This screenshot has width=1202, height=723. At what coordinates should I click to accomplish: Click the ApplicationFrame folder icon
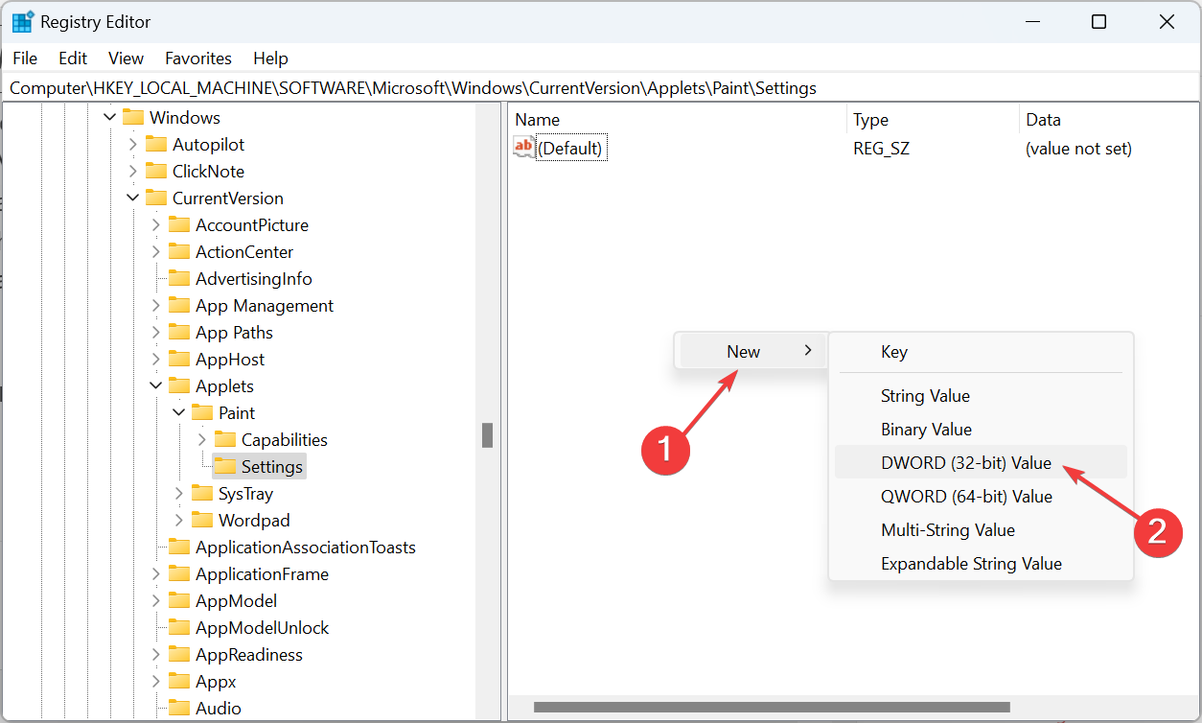click(x=179, y=574)
